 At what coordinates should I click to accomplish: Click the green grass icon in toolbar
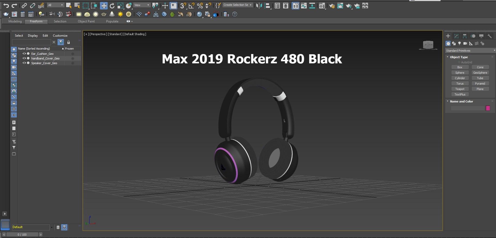coord(172,14)
